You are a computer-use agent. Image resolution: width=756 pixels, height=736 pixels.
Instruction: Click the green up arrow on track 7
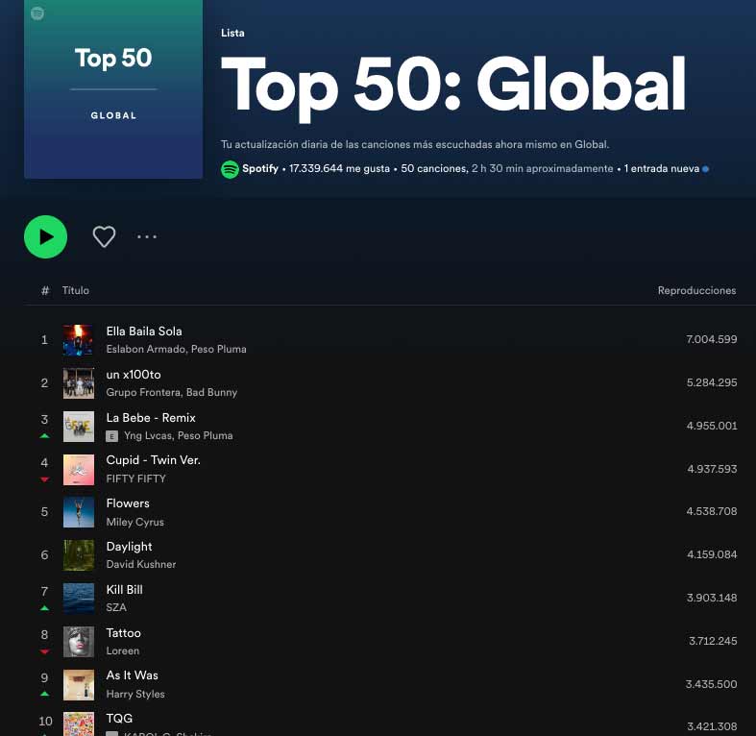(44, 608)
